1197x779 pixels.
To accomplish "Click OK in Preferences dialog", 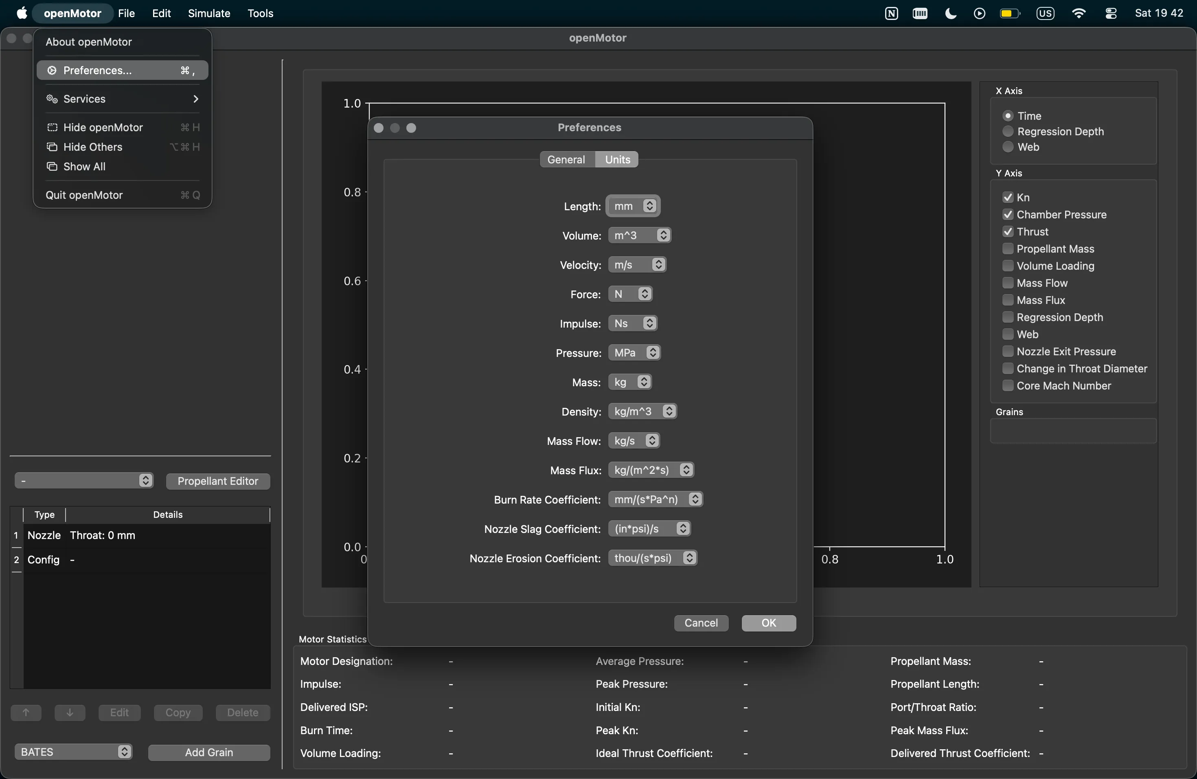I will click(769, 623).
